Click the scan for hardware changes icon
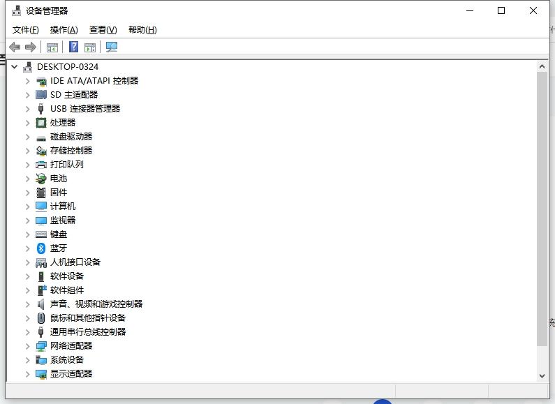The image size is (555, 404). [112, 47]
